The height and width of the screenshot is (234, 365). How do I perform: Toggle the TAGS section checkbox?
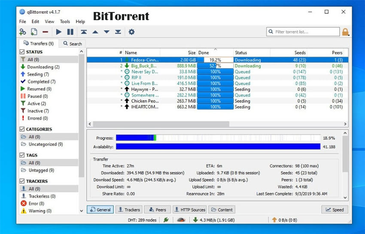click(x=22, y=155)
